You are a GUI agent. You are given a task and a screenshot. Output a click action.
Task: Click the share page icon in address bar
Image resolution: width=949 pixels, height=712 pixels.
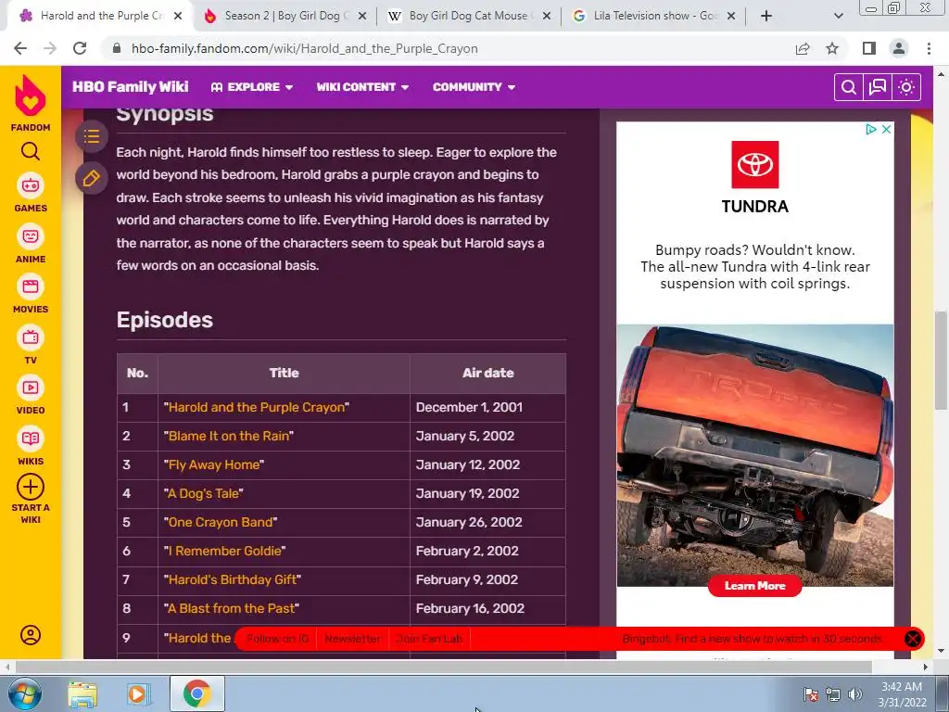[803, 48]
